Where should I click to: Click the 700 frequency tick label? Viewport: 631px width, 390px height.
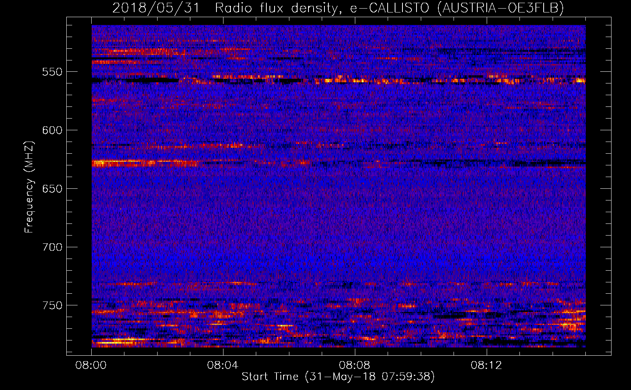[x=52, y=247]
